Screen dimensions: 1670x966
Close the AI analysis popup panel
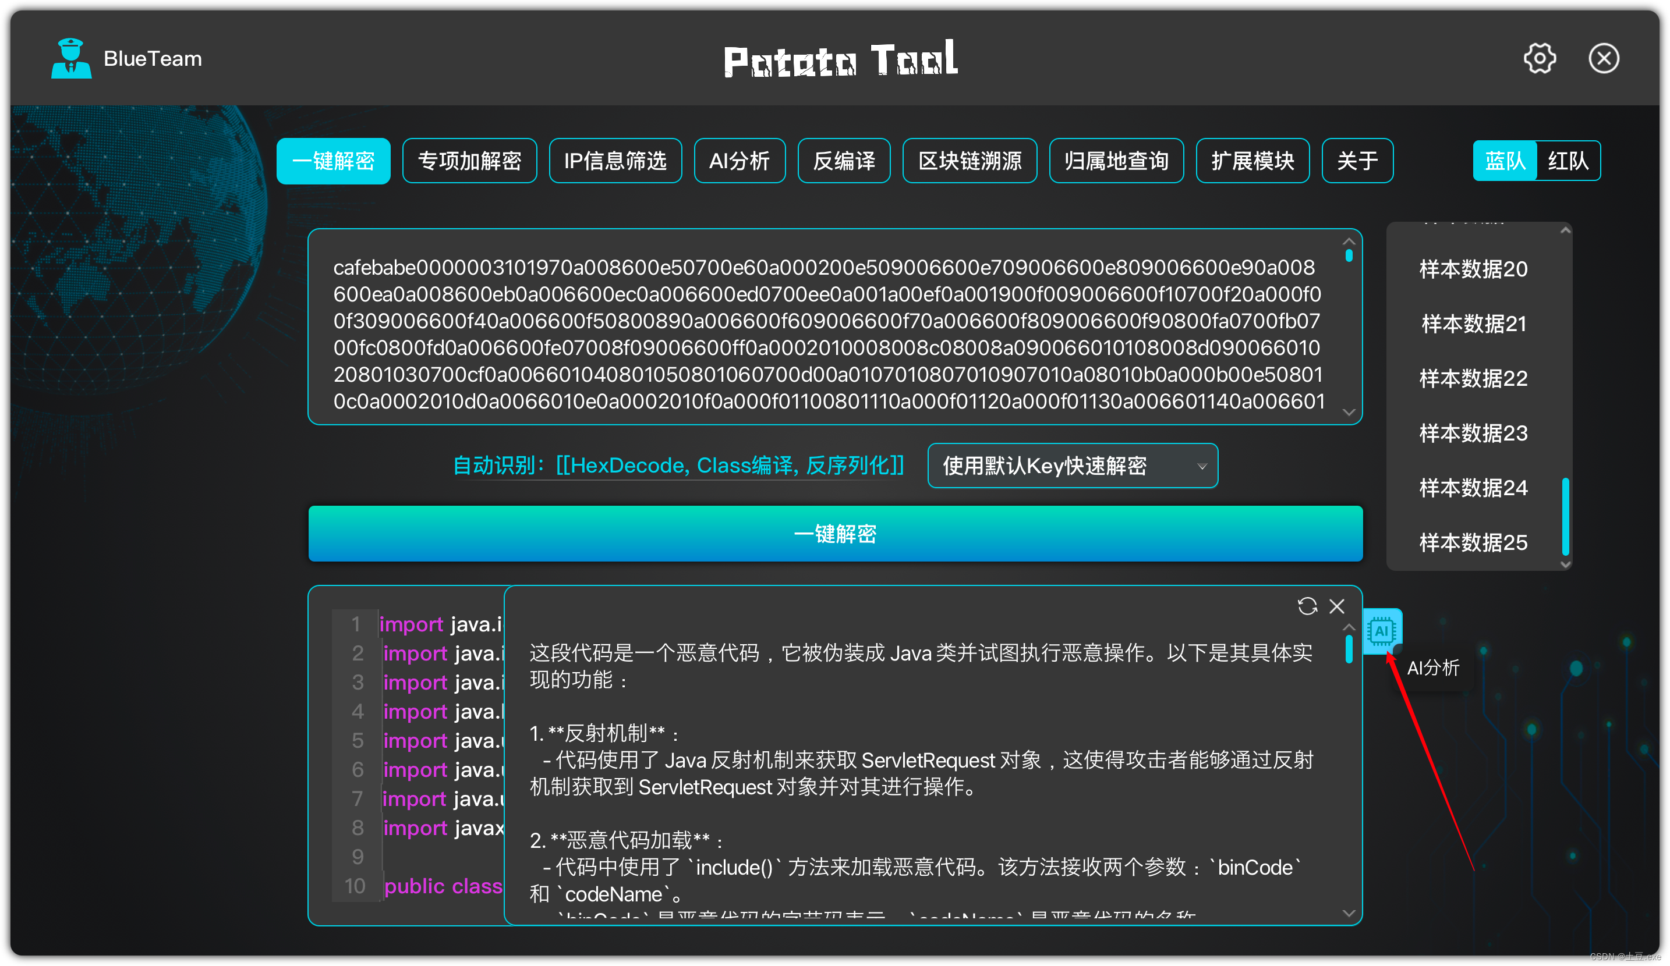point(1337,606)
